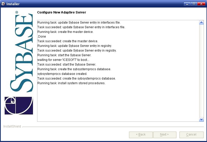Select line 'Running task: update Sybase Server entry in interfaces file.'
The height and width of the screenshot is (142, 207).
click(79, 23)
